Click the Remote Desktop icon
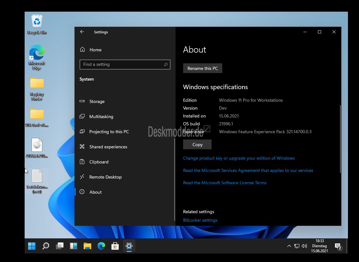 tap(82, 177)
